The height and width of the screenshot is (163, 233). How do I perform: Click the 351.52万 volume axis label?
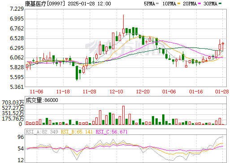[13, 113]
